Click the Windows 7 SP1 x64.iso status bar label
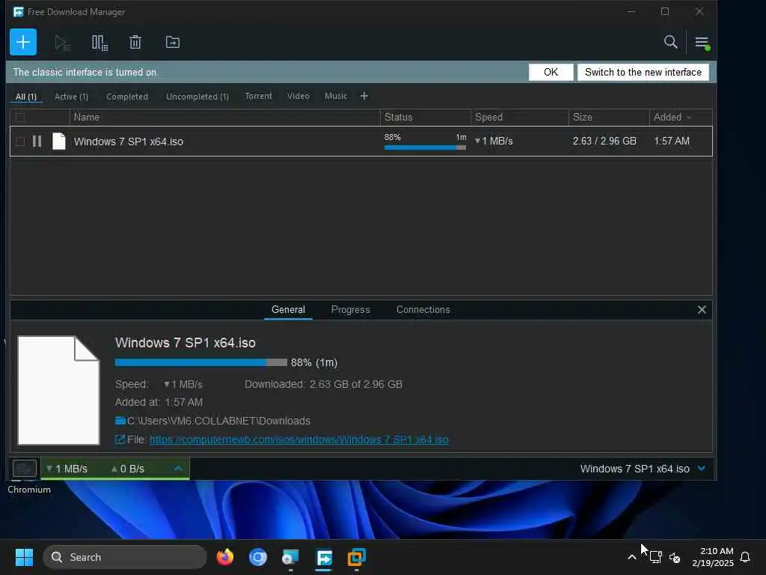The width and height of the screenshot is (766, 575). (x=634, y=469)
